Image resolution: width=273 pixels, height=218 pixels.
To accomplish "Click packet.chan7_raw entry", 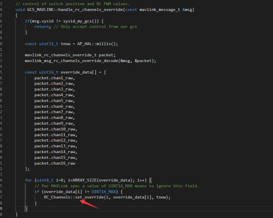I will 55,112.
